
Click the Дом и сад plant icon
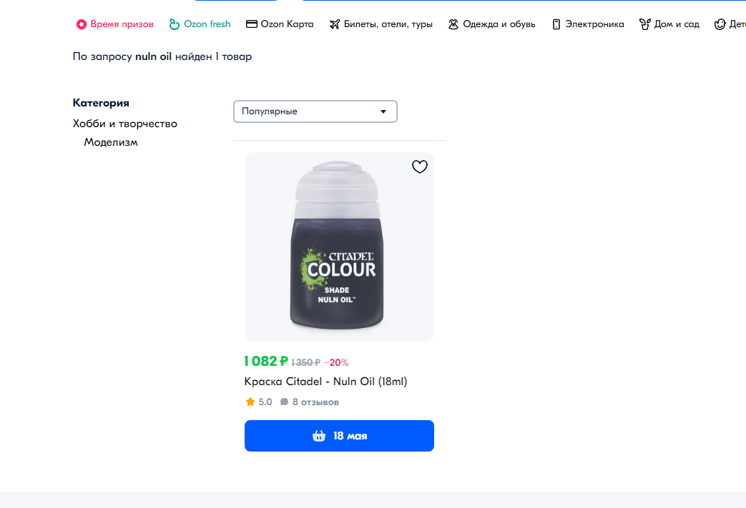coord(644,24)
